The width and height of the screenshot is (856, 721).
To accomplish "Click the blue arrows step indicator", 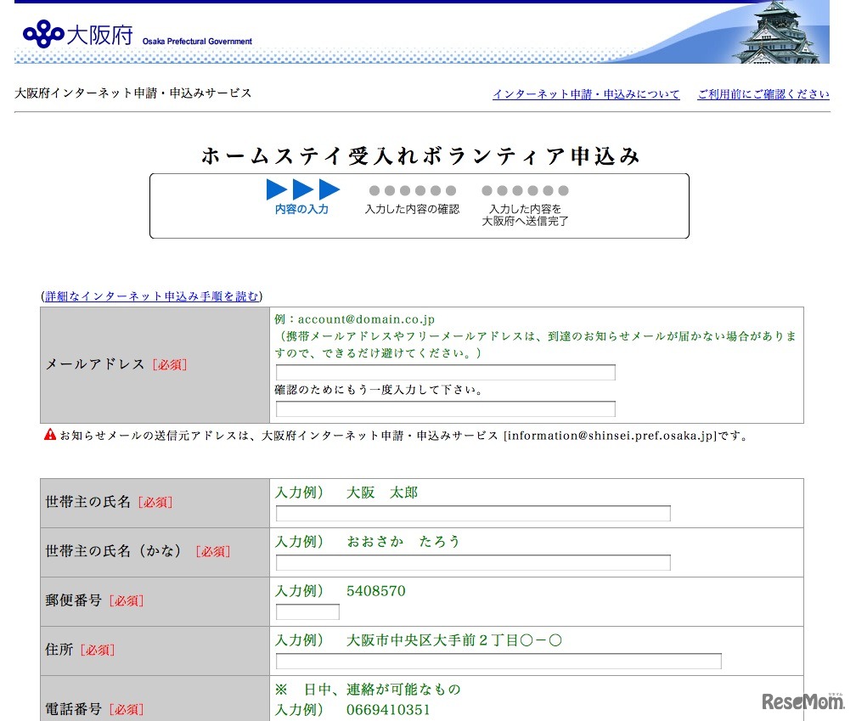I will (302, 189).
